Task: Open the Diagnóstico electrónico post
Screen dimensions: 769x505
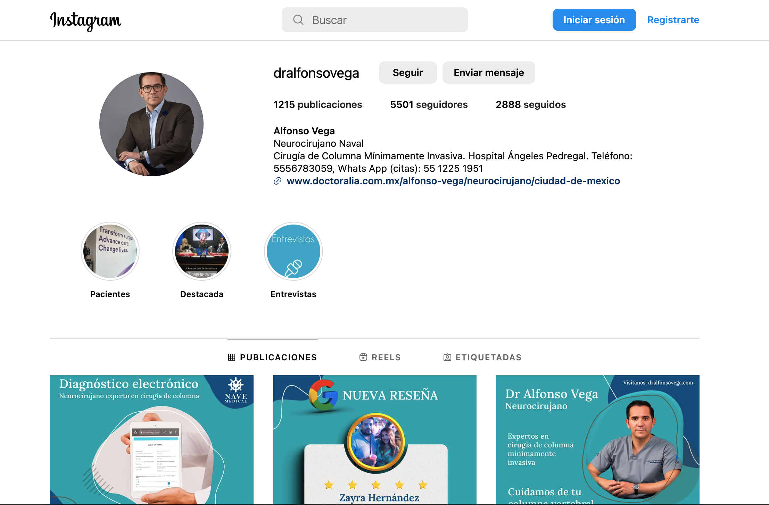Action: (152, 439)
